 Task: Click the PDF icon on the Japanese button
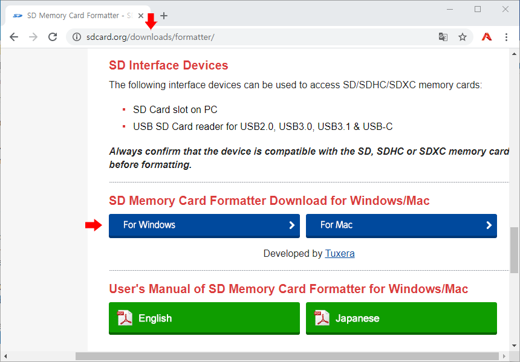(322, 318)
